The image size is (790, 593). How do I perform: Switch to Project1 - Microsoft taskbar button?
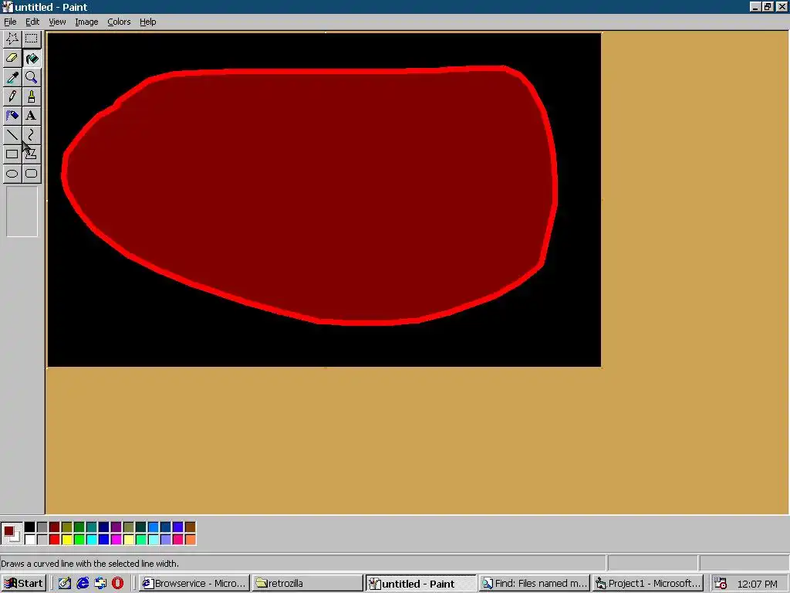648,584
